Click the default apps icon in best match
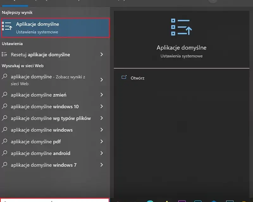This screenshot has width=253, height=202. [x=7, y=26]
